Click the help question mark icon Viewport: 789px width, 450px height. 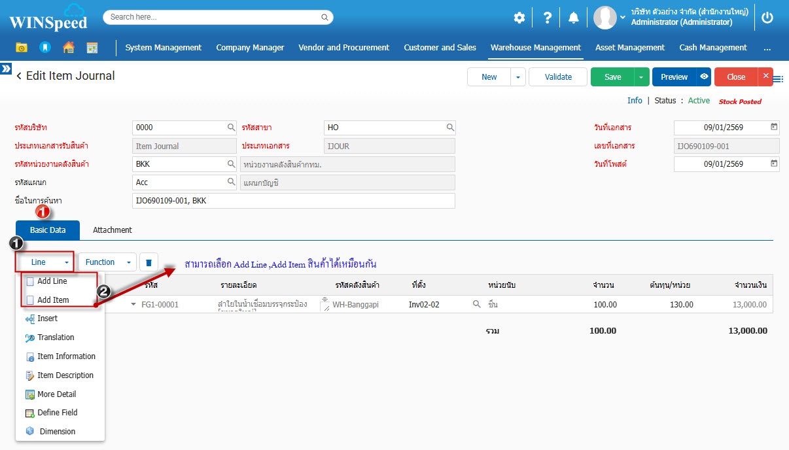[548, 18]
